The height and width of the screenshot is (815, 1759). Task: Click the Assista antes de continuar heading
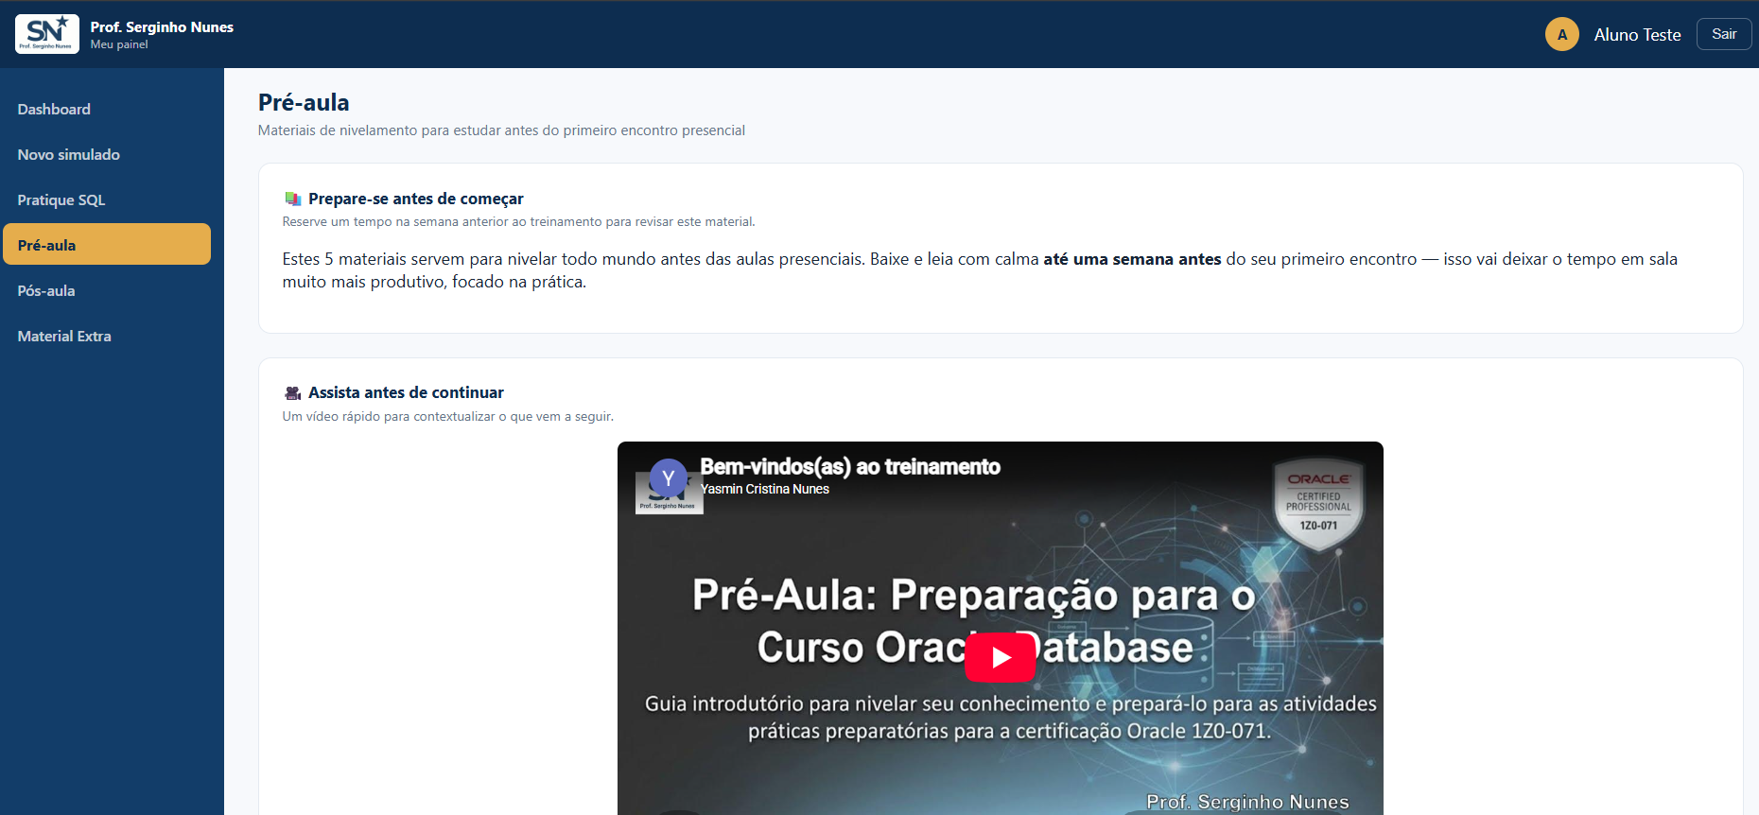406,392
